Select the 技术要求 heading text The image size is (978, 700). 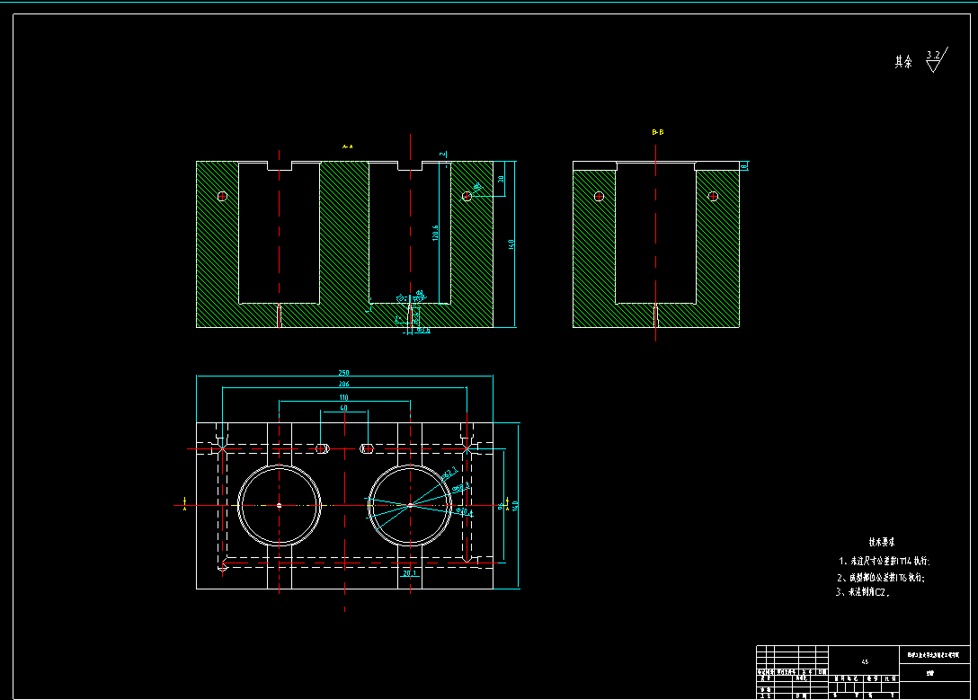coord(882,542)
